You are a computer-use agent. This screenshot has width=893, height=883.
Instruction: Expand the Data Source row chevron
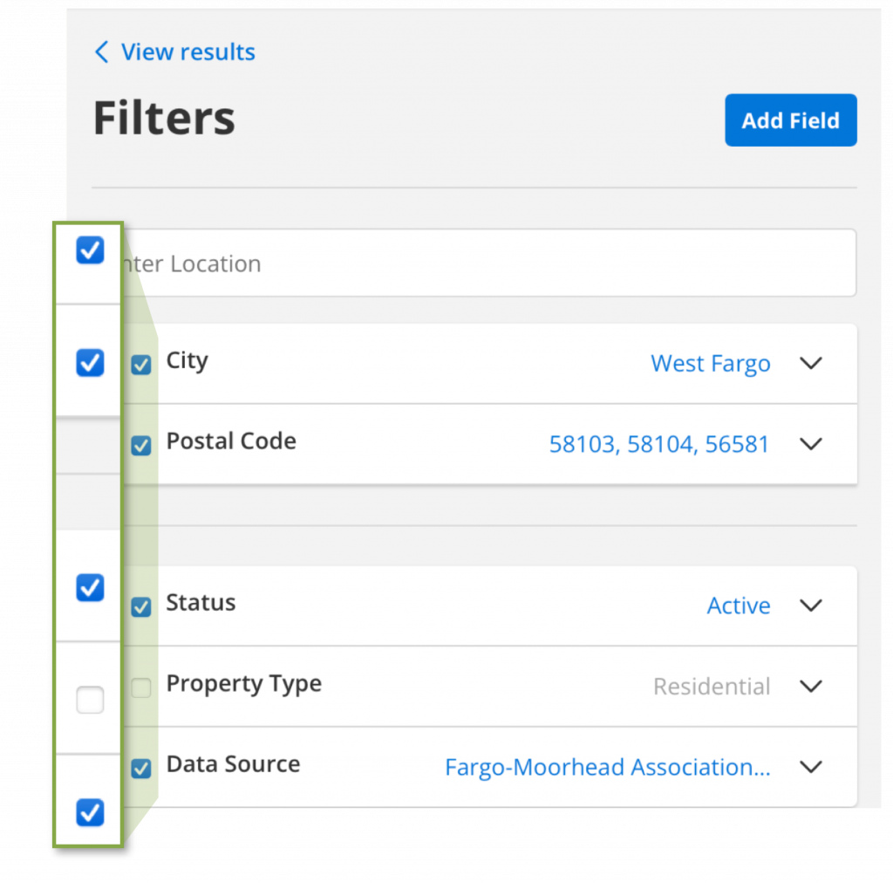point(811,767)
